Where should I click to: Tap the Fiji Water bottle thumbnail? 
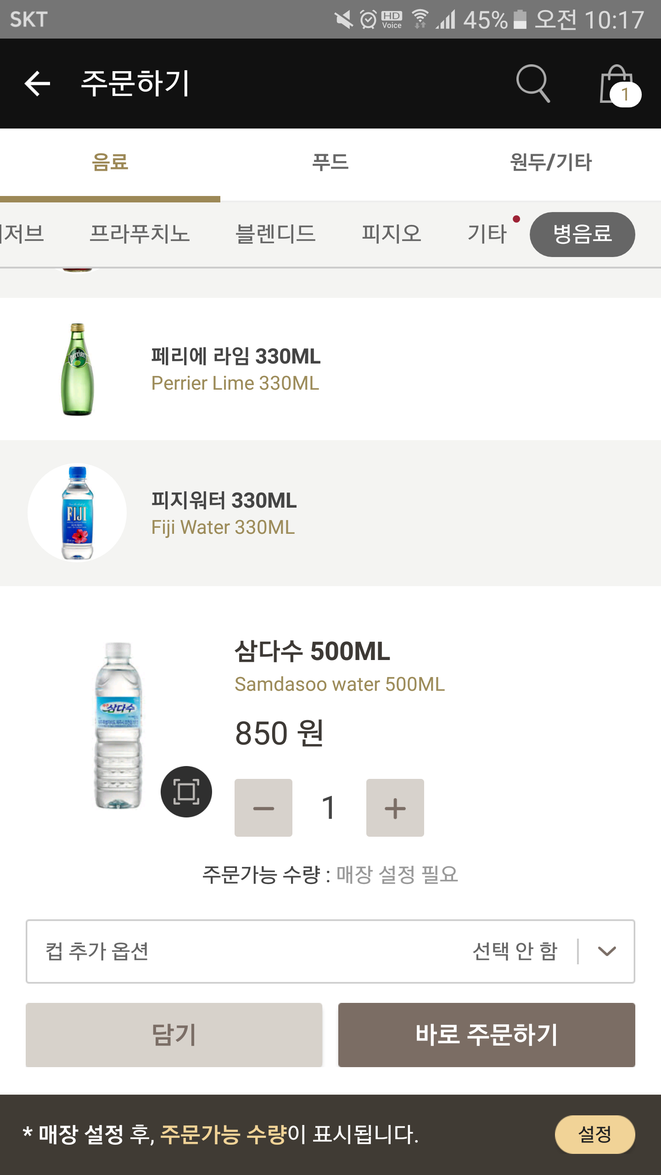(x=77, y=513)
